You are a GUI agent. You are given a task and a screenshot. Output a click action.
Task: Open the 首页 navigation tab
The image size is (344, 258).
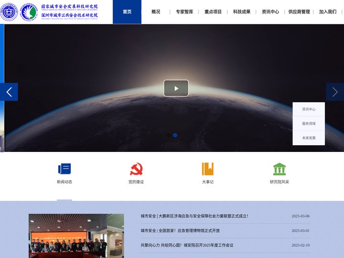(x=127, y=12)
